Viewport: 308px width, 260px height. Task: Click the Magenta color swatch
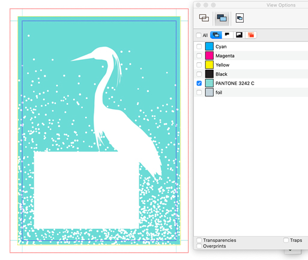tap(210, 56)
